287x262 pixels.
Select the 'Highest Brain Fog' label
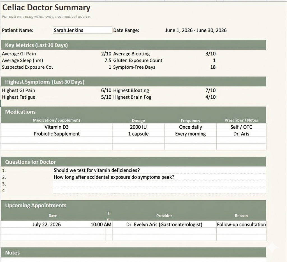(x=132, y=97)
